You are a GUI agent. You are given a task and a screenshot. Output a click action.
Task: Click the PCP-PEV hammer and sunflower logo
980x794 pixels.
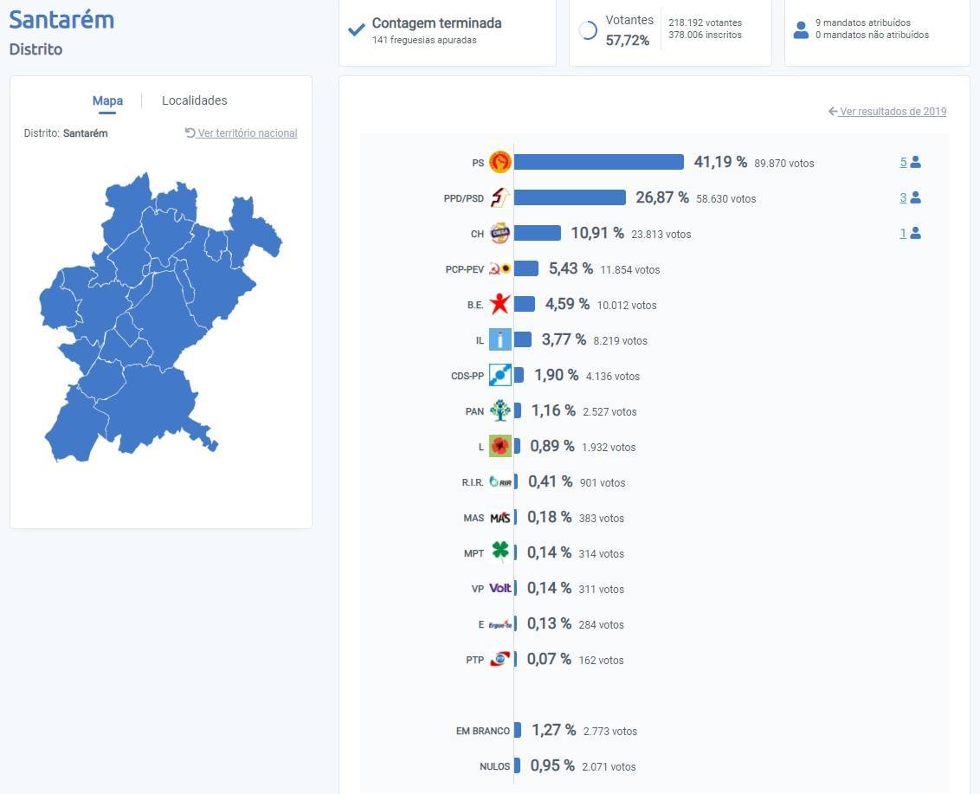point(500,268)
